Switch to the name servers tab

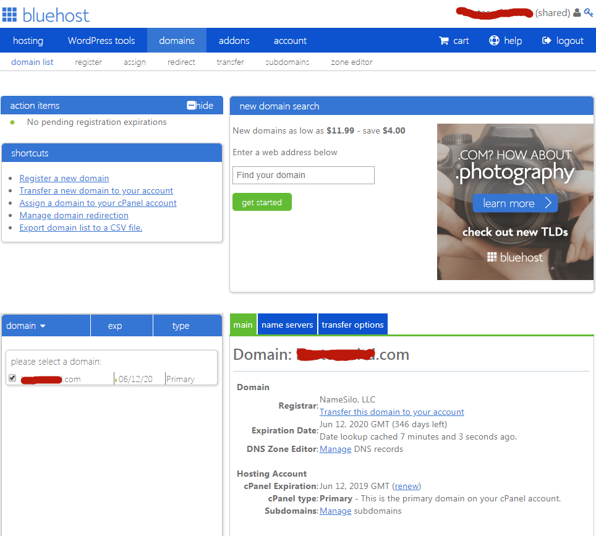287,325
